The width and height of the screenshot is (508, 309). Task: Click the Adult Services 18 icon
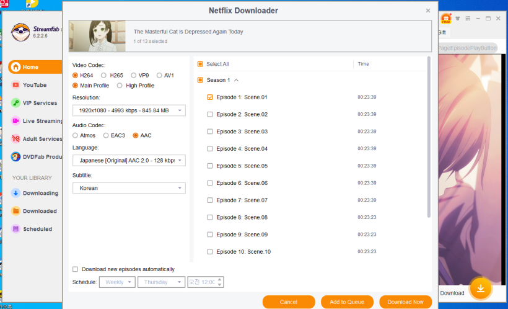15,138
